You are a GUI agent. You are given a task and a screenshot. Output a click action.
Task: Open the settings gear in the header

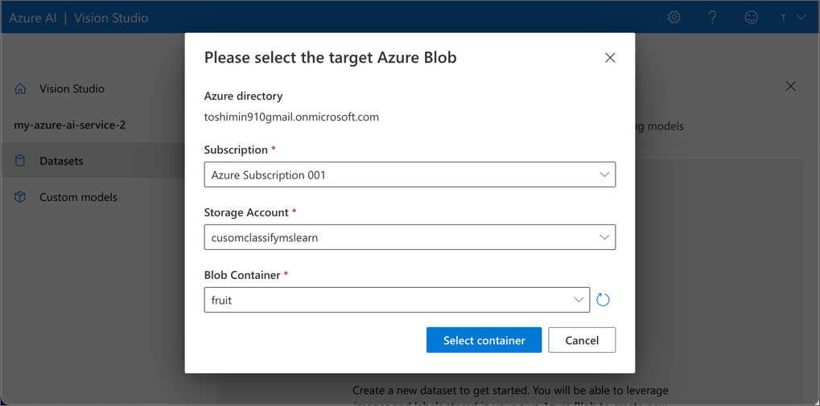tap(674, 17)
